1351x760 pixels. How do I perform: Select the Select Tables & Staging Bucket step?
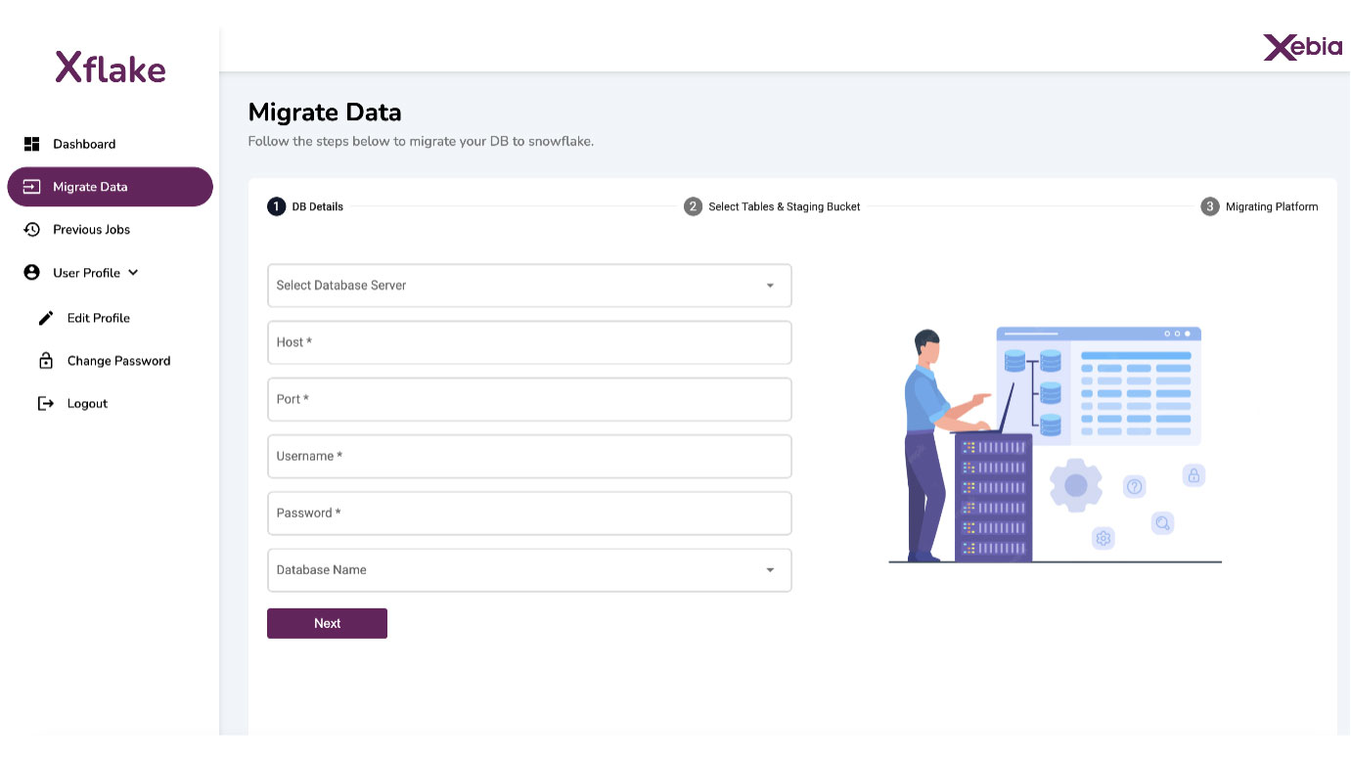pyautogui.click(x=785, y=206)
